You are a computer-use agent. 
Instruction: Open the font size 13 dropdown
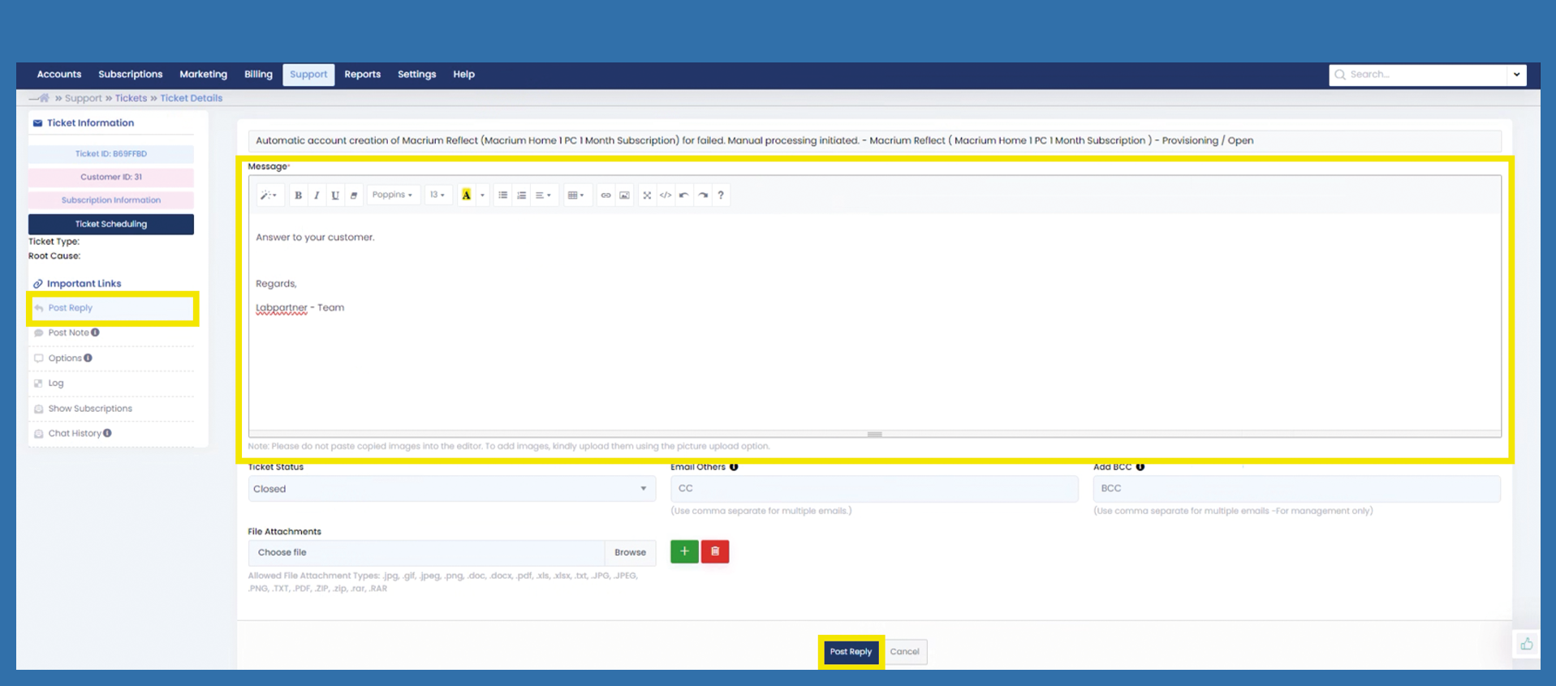(x=437, y=195)
